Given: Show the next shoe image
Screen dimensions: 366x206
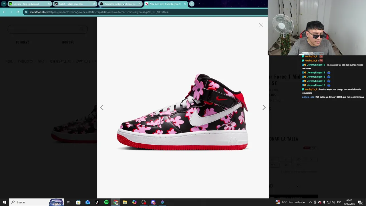Looking at the screenshot, I should point(264,107).
